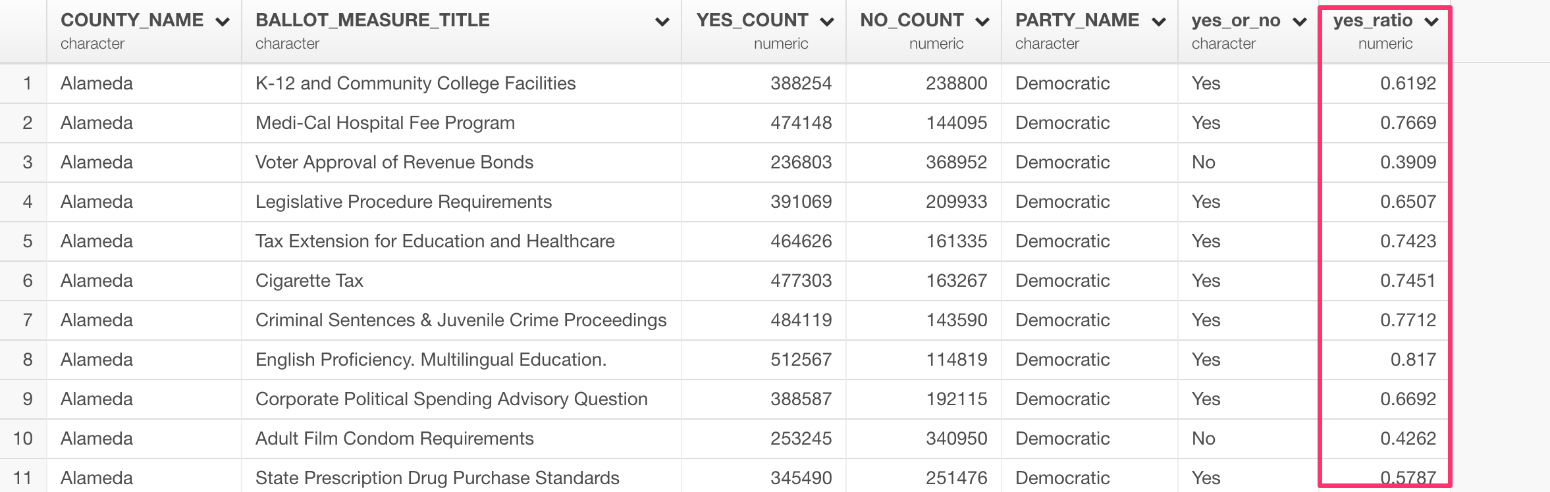The width and height of the screenshot is (1550, 492).
Task: Click the "Adult Film Condom Requirements" cell
Action: pyautogui.click(x=394, y=439)
